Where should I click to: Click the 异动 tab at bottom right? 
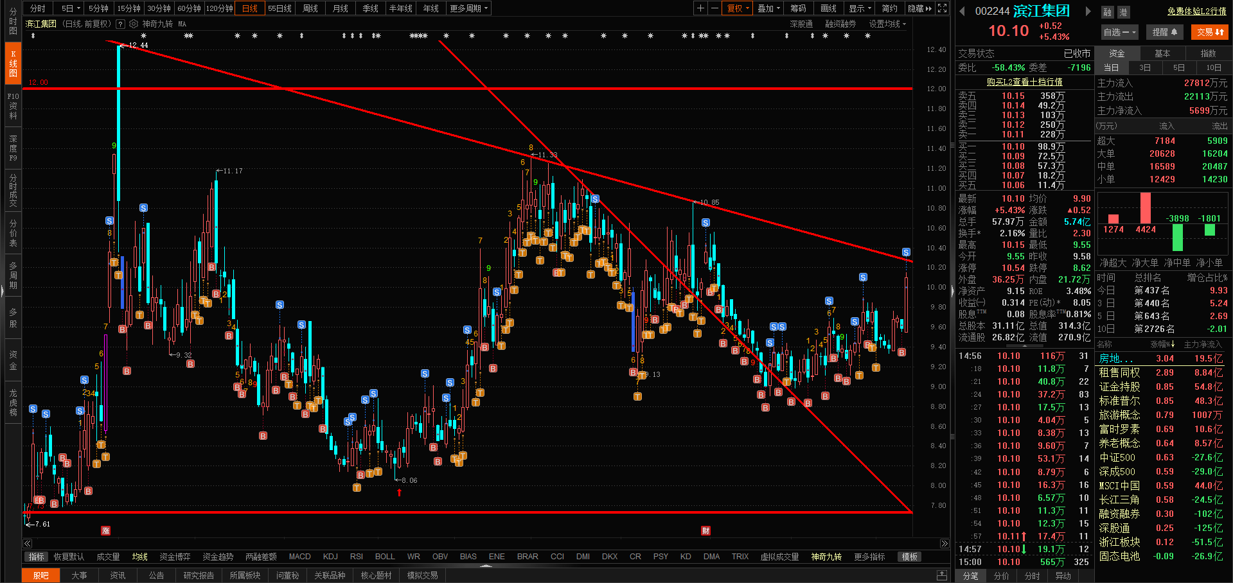click(x=1063, y=576)
